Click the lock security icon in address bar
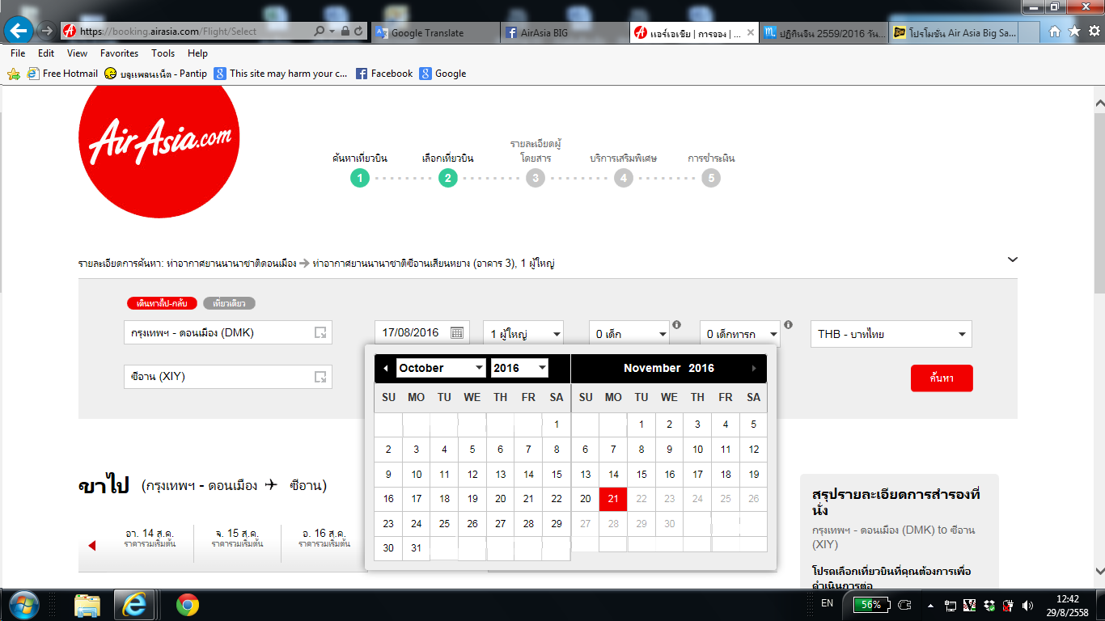1105x621 pixels. tap(345, 32)
